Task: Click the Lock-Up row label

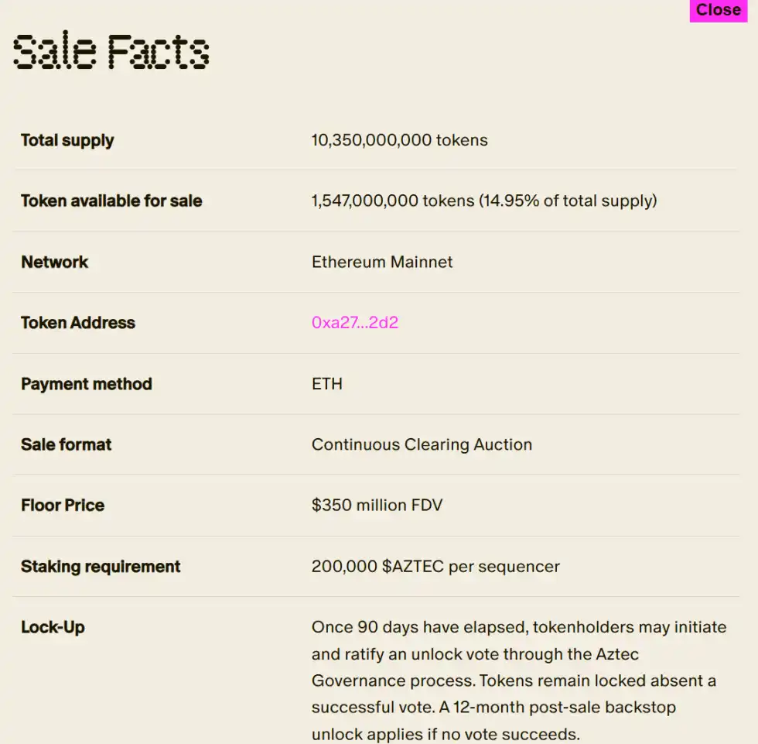Action: point(53,627)
